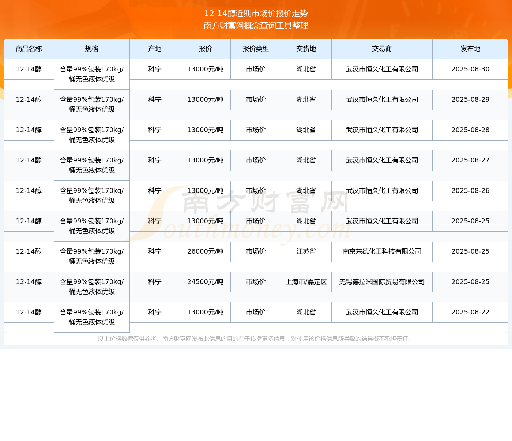Select the date cell 2025-08-29
512x441 pixels.
470,100
